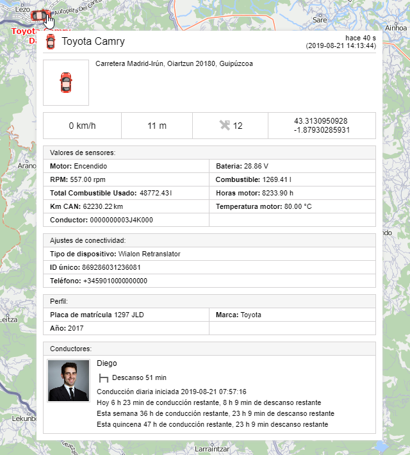Click the 'Esta semana 36 h' line

coord(216,413)
